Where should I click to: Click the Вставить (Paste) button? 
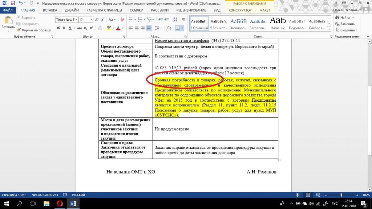click(x=8, y=24)
